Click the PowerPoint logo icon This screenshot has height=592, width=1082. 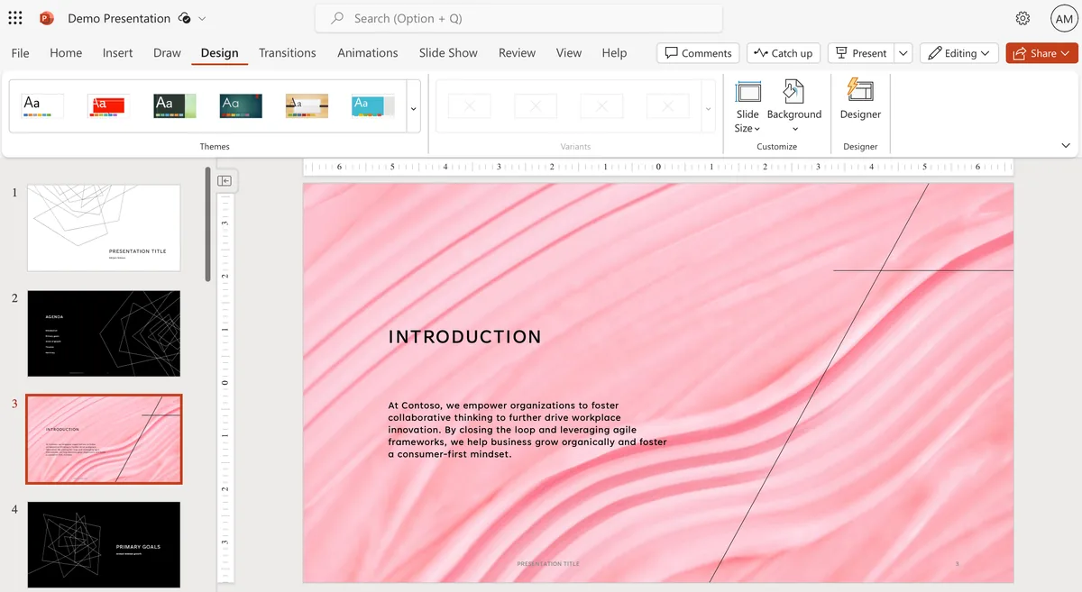47,18
